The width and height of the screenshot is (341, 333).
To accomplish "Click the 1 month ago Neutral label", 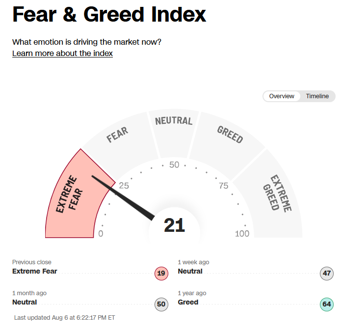I will coord(25,303).
